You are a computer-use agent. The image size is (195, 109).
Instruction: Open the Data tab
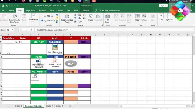52,10
